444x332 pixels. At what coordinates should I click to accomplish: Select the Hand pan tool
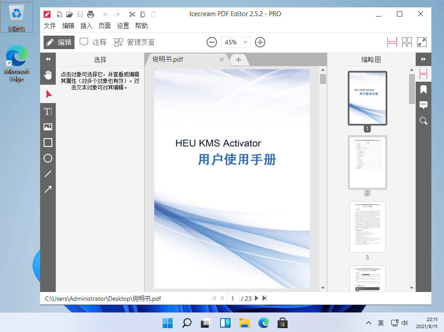pos(48,75)
